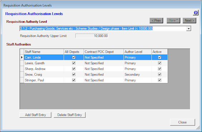Click Lewis, Gareth's Primary author level cell
This screenshot has height=132, width=202.
(138, 63)
